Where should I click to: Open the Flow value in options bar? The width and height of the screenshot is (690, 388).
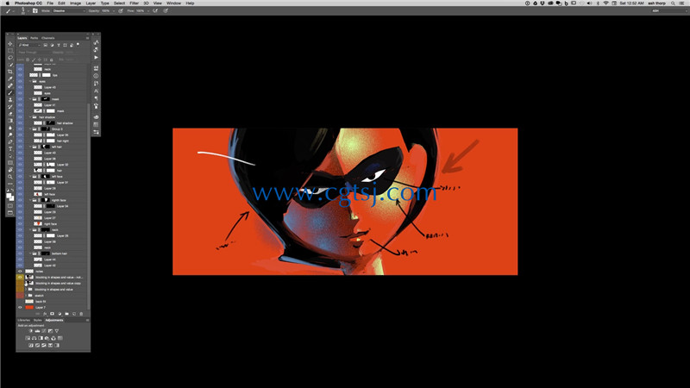click(141, 10)
